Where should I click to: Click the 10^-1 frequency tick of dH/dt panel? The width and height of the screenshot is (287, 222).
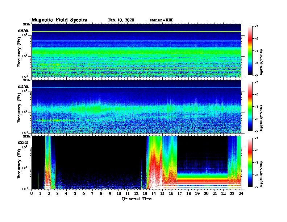click(x=25, y=77)
